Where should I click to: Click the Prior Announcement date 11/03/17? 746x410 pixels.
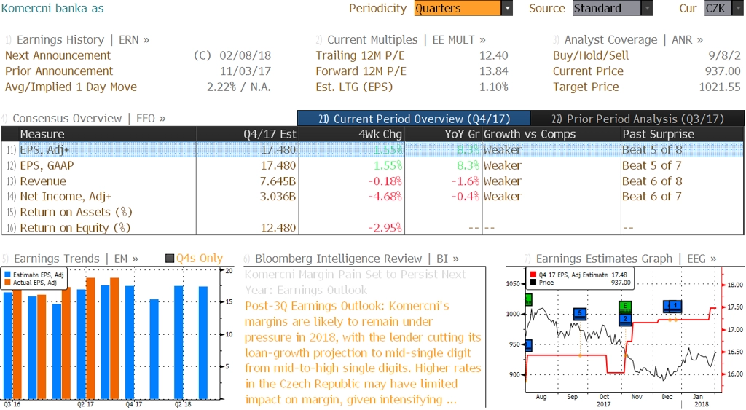click(245, 71)
